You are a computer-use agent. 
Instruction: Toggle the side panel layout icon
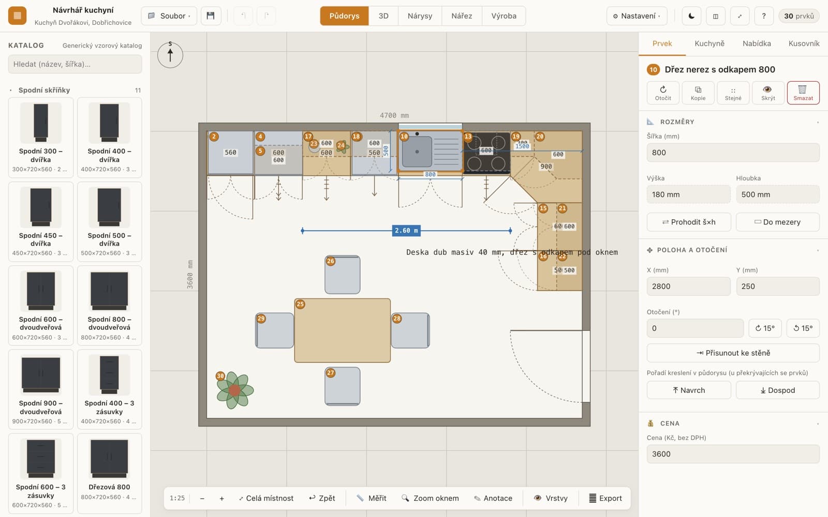pyautogui.click(x=716, y=16)
